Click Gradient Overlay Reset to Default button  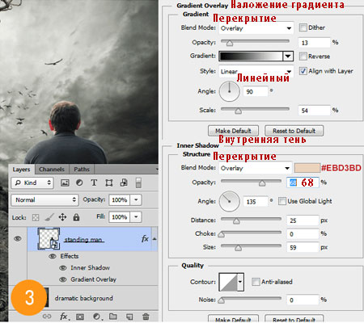294,131
